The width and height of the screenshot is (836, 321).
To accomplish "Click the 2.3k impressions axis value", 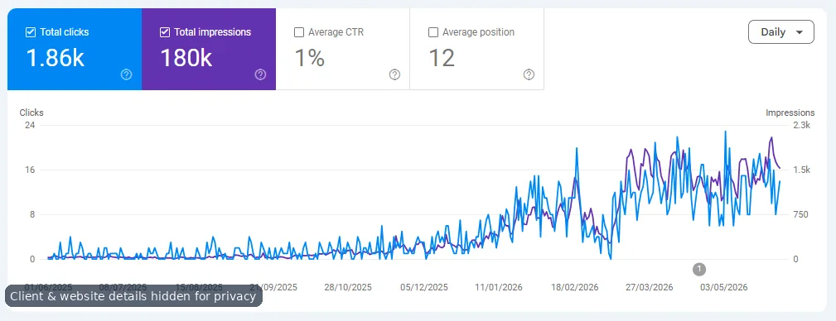I will pos(802,125).
